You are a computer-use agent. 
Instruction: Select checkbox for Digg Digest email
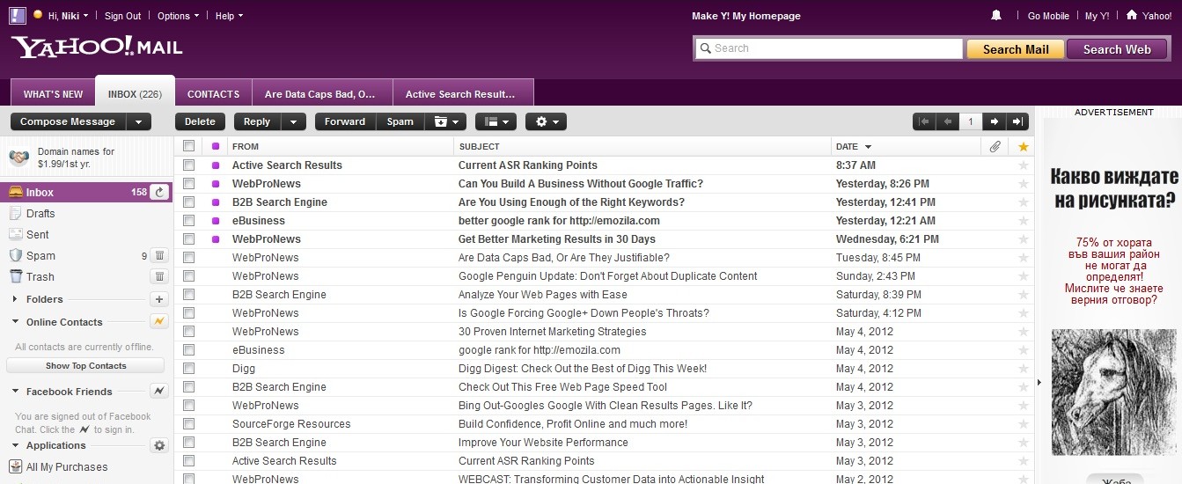(x=188, y=369)
